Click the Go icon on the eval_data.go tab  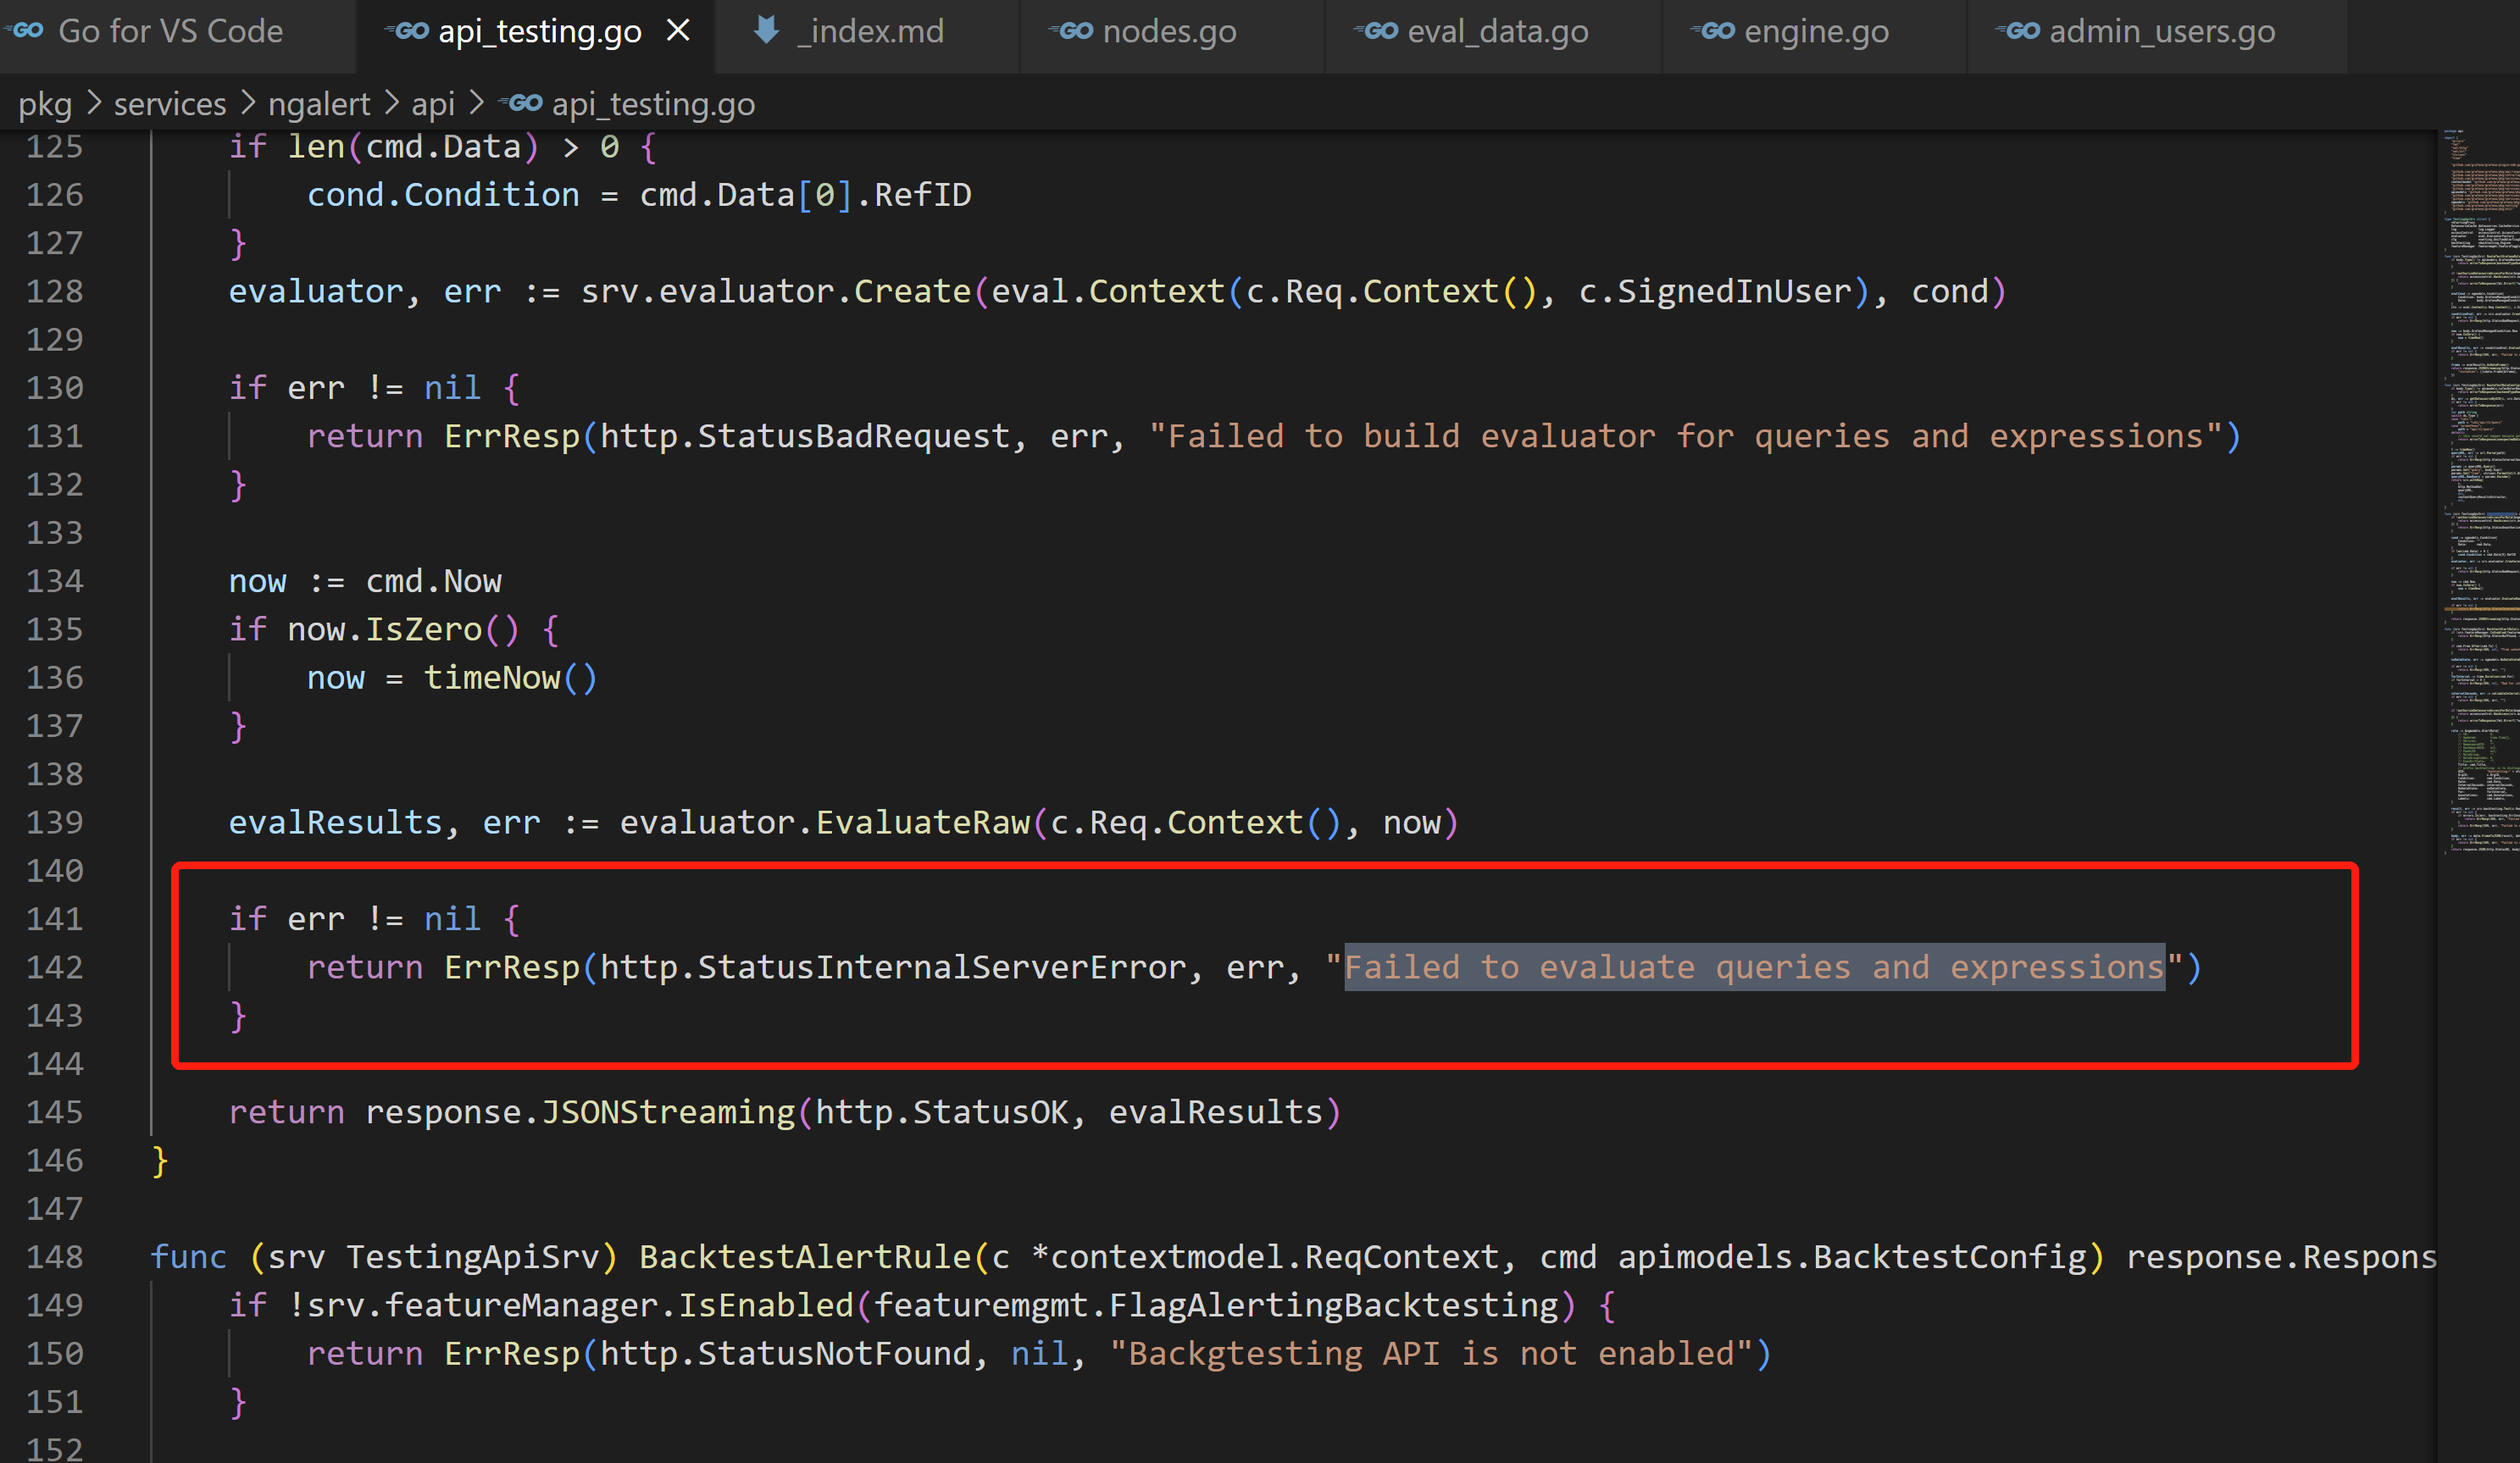[x=1379, y=31]
